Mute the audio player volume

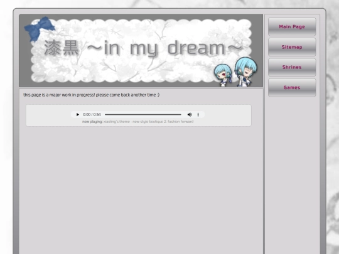point(190,115)
